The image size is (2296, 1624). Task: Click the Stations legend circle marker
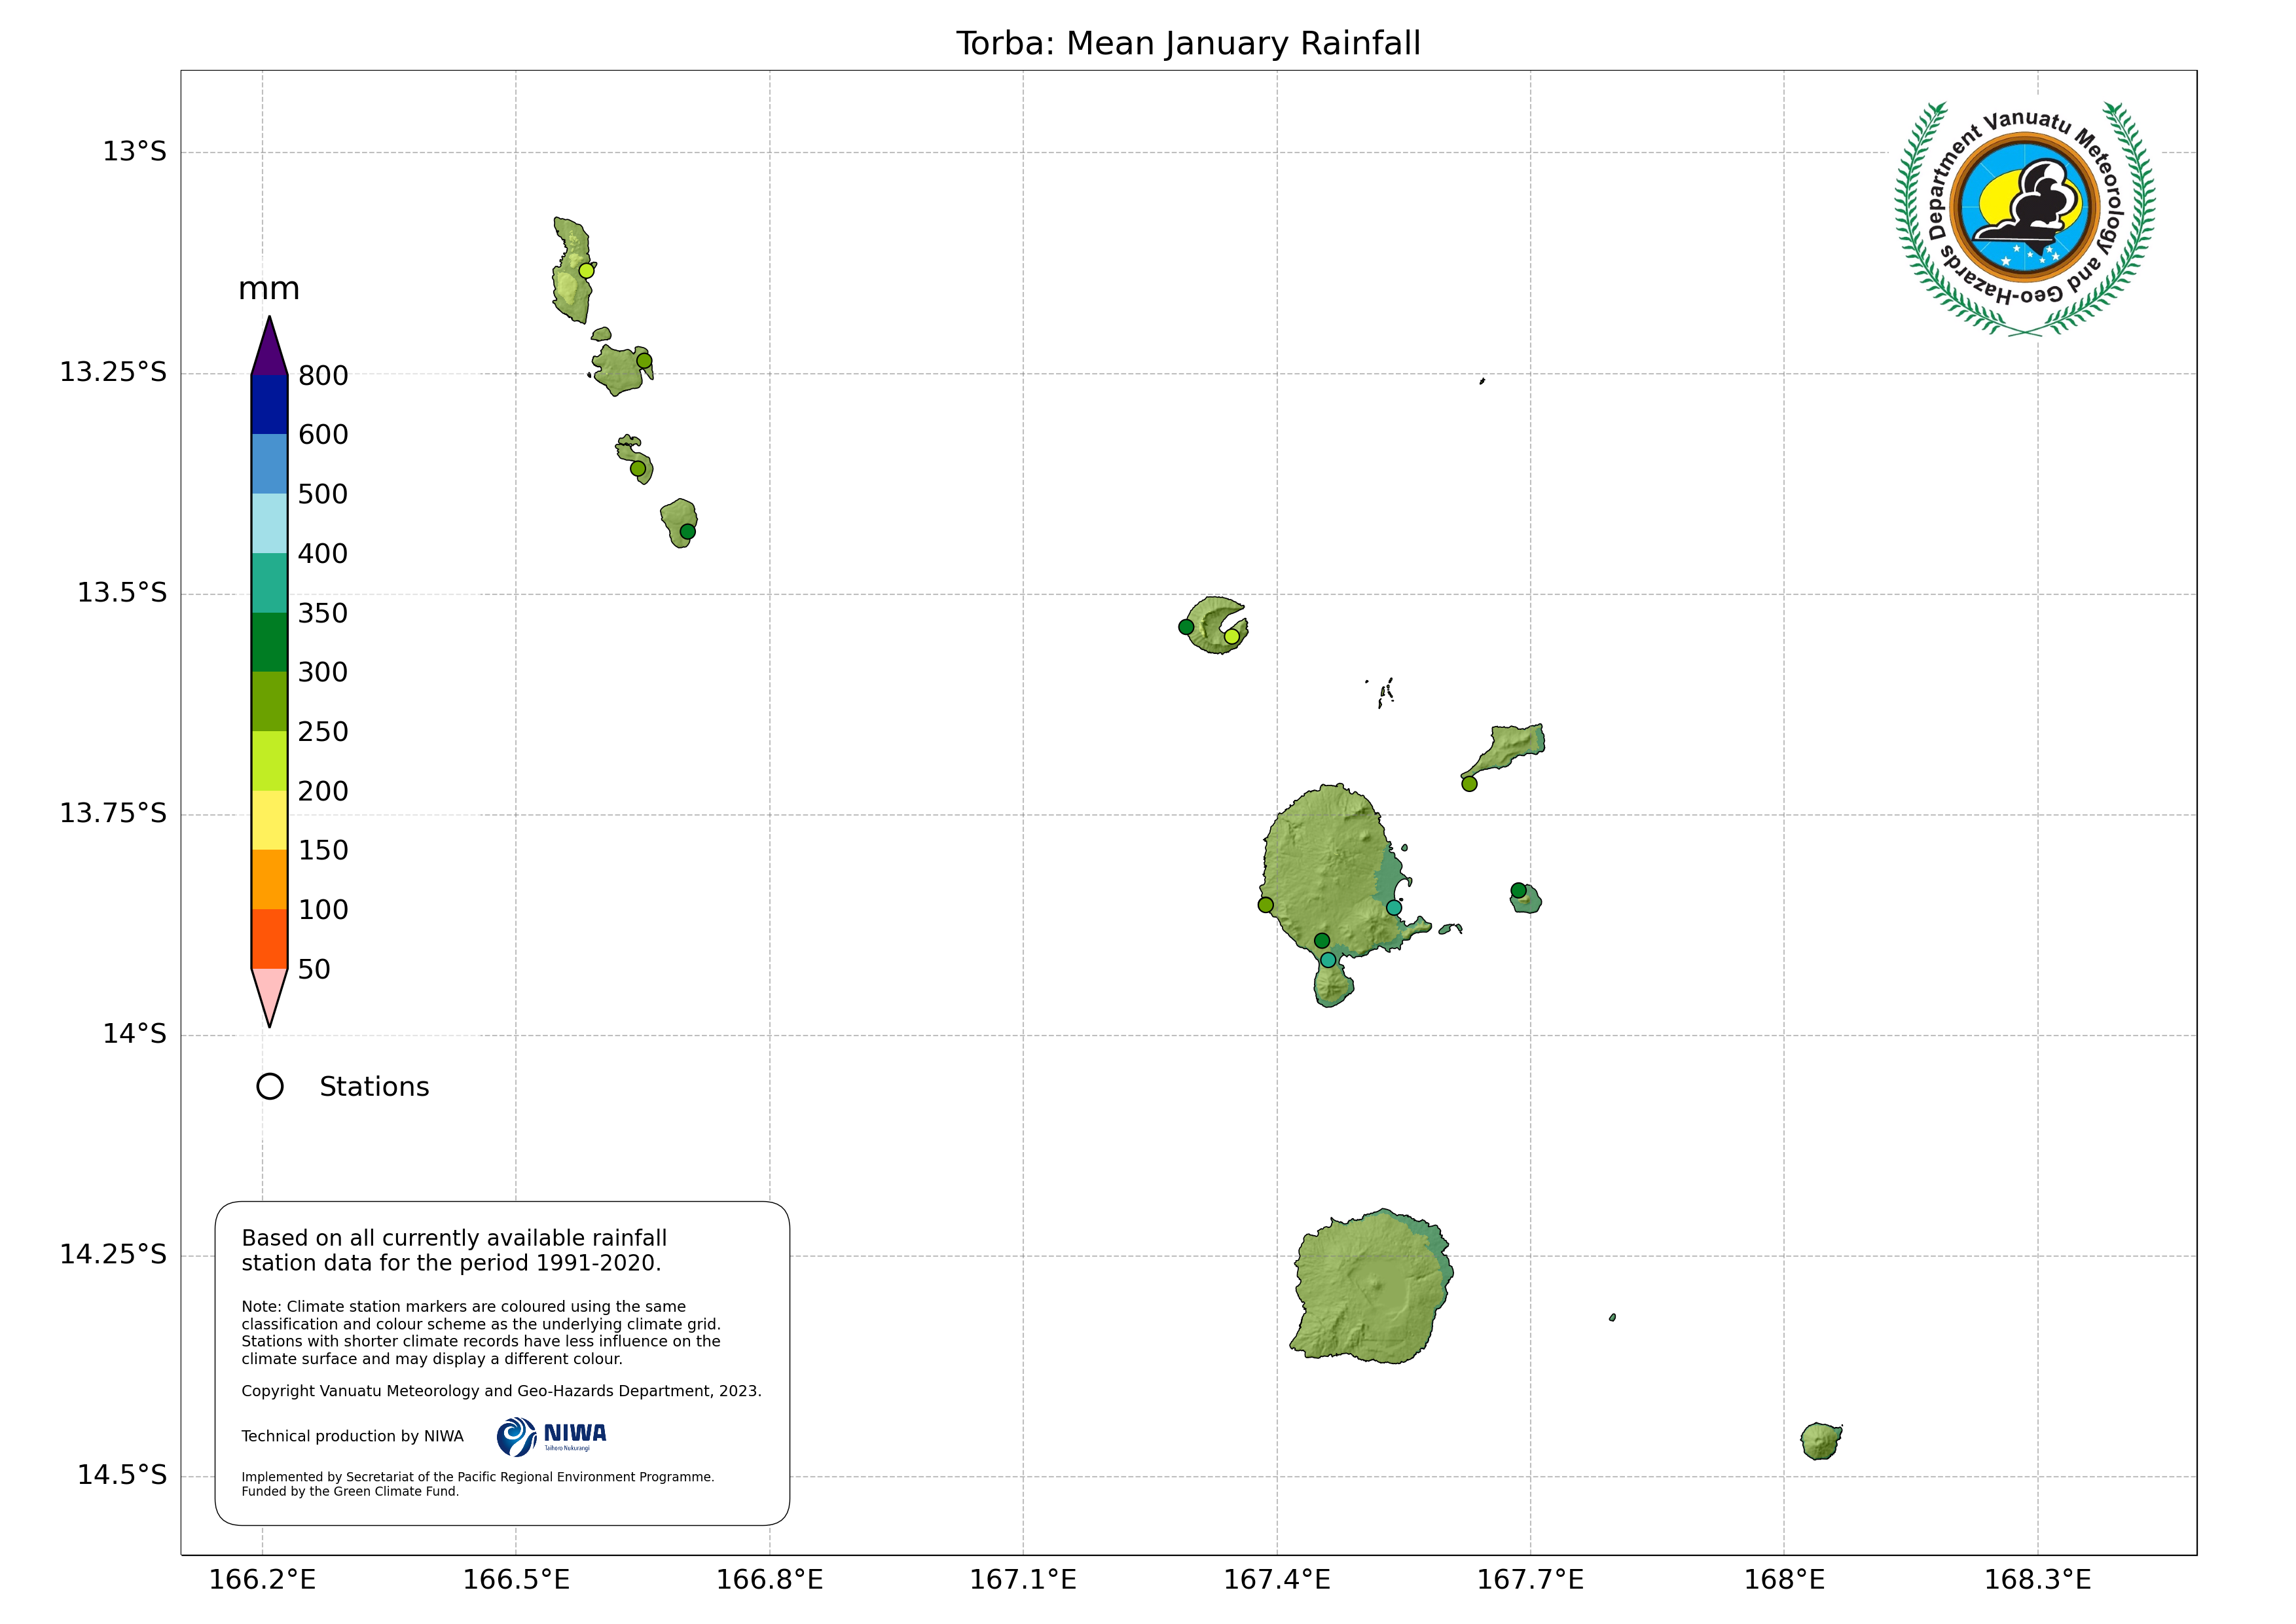(270, 1086)
